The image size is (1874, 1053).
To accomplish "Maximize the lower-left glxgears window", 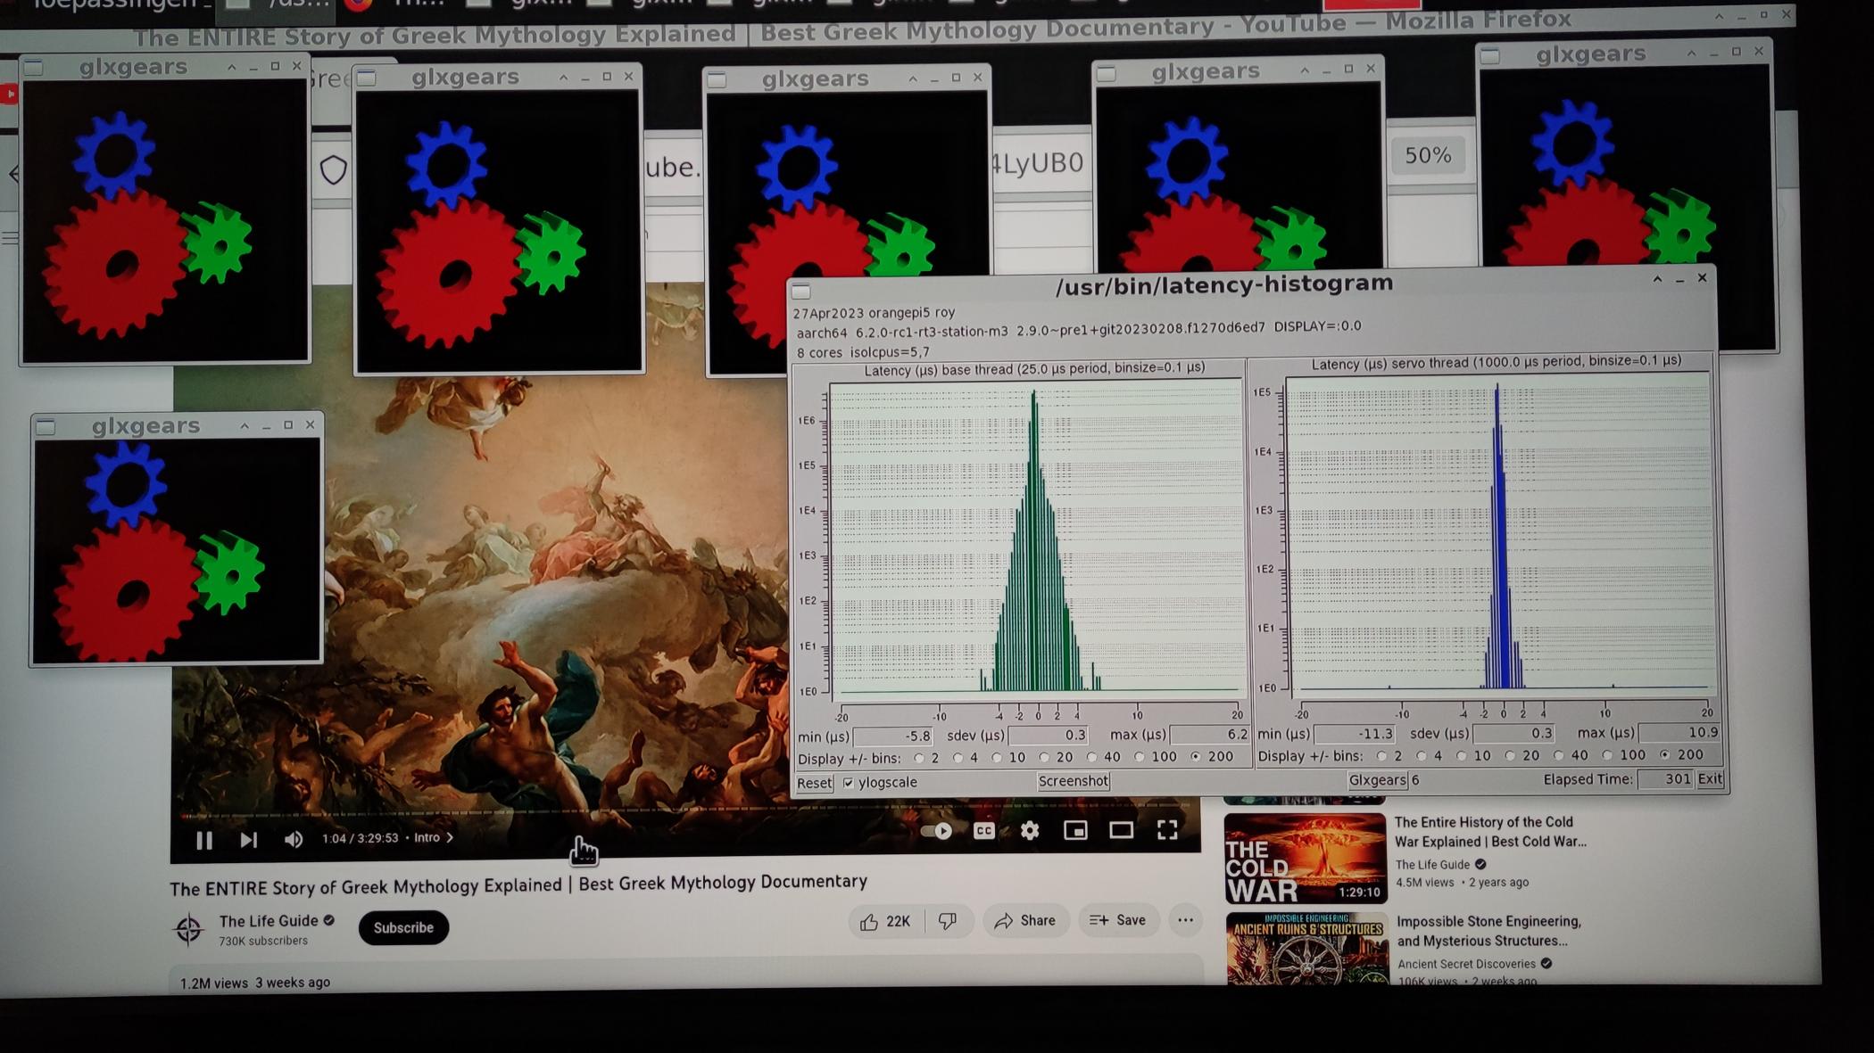I will point(288,425).
